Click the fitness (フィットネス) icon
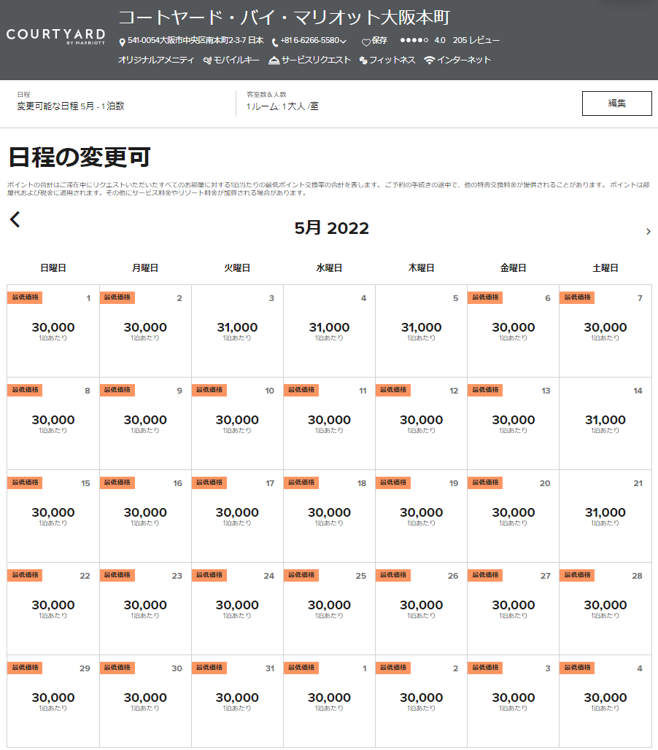Viewport: 658px width, 750px height. [x=363, y=60]
